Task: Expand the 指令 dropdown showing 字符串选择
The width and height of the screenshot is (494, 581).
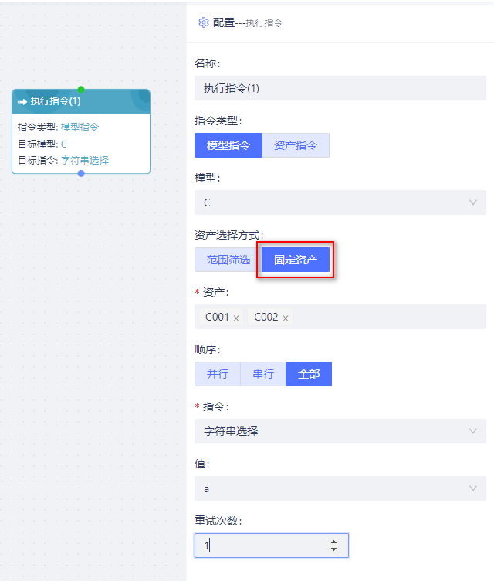Action: [340, 431]
